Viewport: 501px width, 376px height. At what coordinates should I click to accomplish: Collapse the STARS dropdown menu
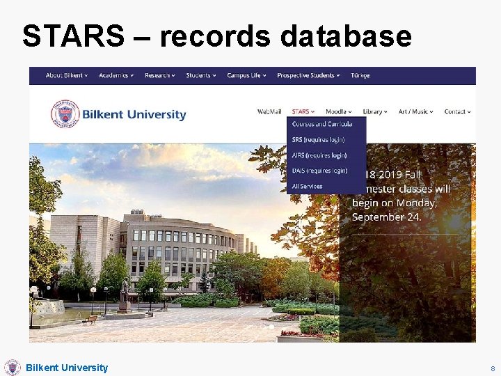(303, 111)
